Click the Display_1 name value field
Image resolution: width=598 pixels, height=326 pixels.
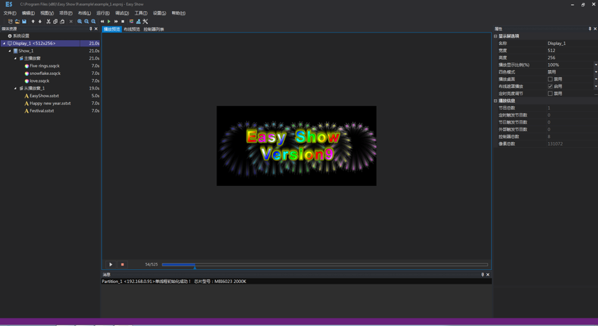[x=572, y=44]
